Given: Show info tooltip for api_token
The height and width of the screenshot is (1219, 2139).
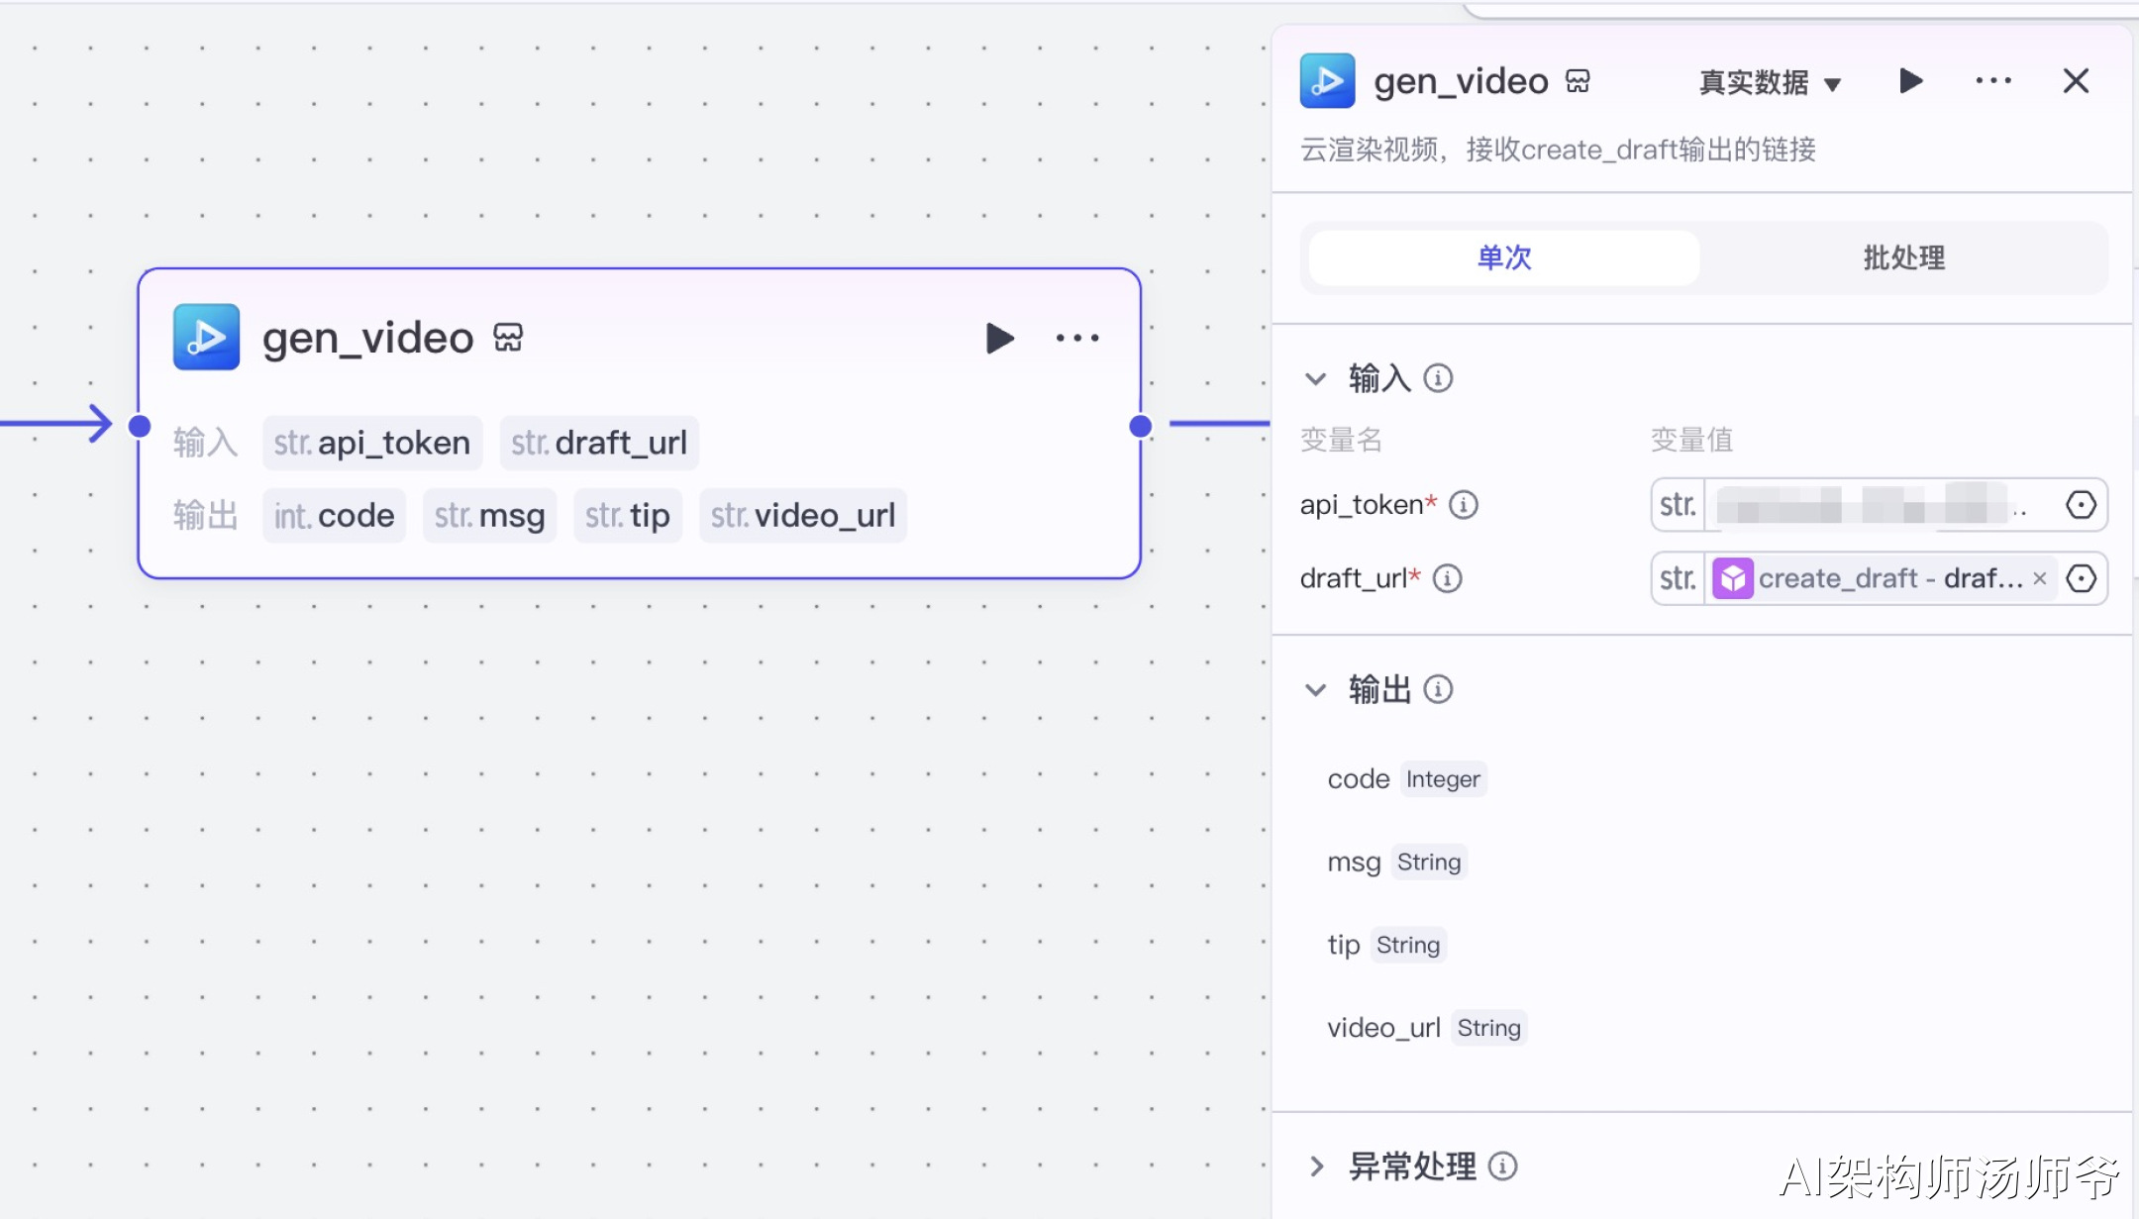Looking at the screenshot, I should coord(1464,506).
